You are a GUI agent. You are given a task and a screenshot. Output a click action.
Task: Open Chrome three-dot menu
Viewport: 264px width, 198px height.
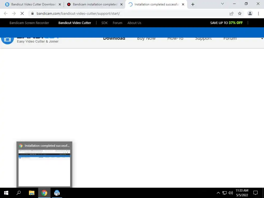click(x=258, y=13)
